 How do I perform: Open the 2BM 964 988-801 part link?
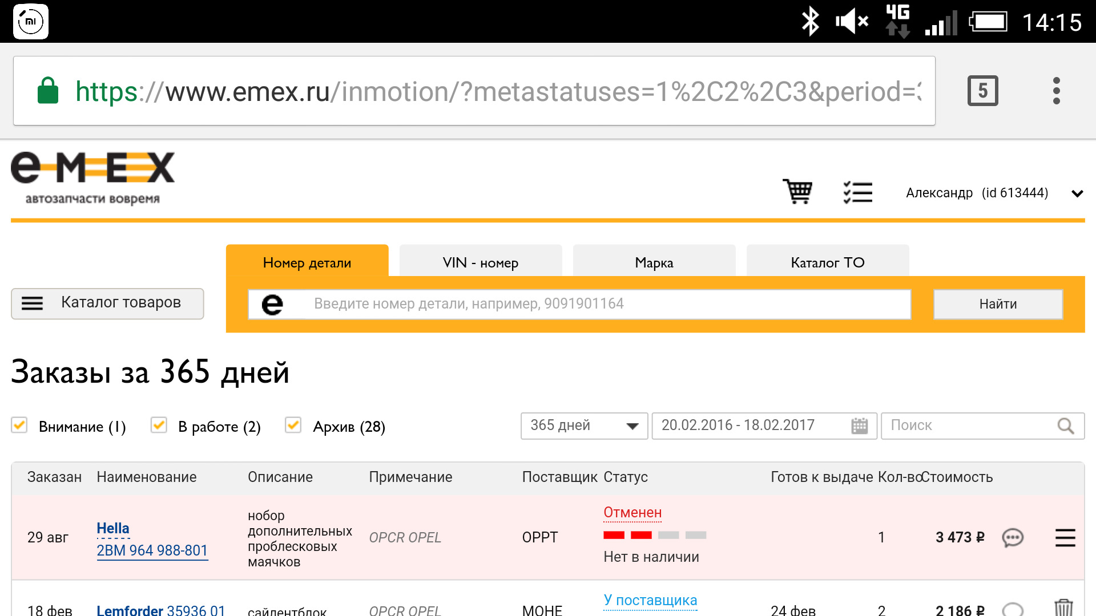tap(152, 550)
